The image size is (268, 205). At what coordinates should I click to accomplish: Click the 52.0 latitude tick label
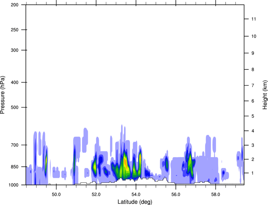pyautogui.click(x=96, y=195)
